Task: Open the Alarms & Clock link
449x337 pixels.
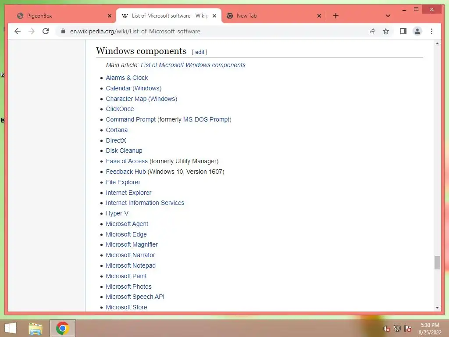Action: point(127,78)
